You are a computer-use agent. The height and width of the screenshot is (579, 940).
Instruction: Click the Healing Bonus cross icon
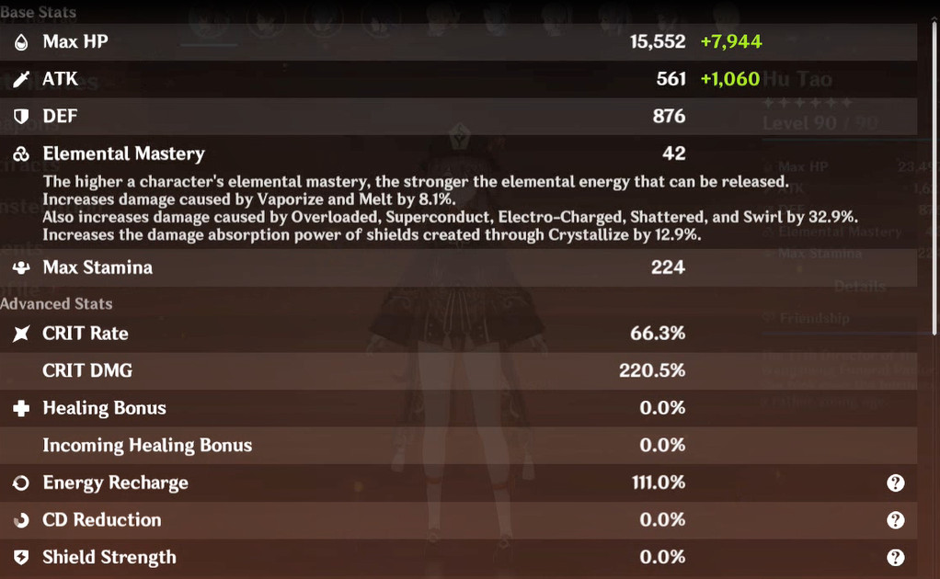coord(21,408)
